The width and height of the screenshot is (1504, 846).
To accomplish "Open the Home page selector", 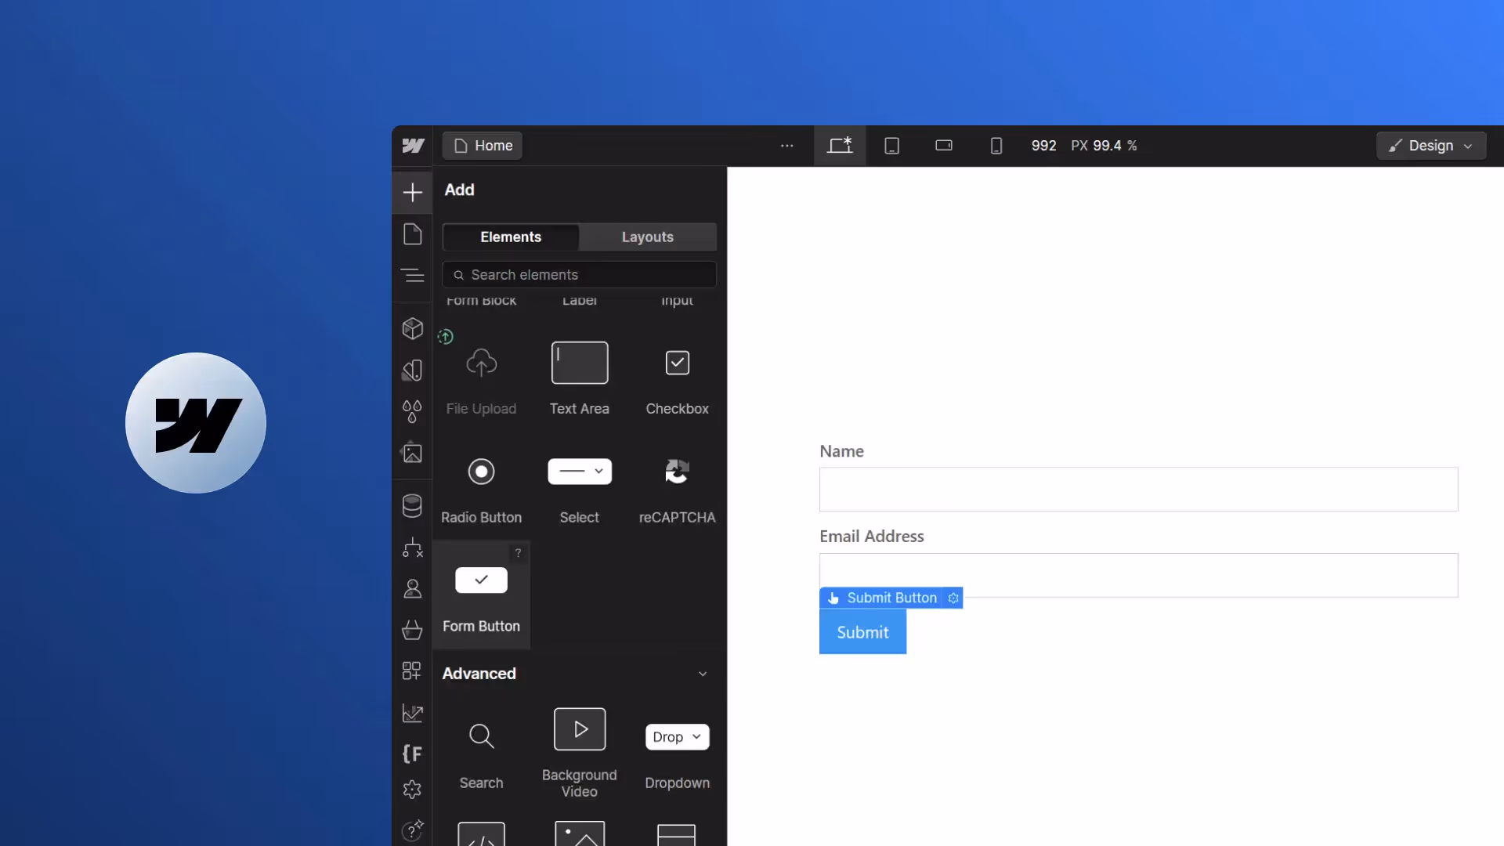I will (483, 146).
